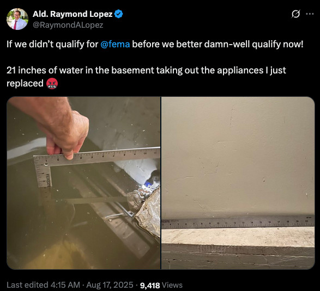
Task: Open the @fema mention link
Action: 115,44
